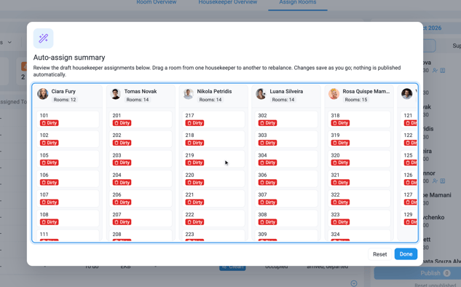Screen dimensions: 461x287
Task: Select room 324 card in Rosa's column
Action: (359, 235)
